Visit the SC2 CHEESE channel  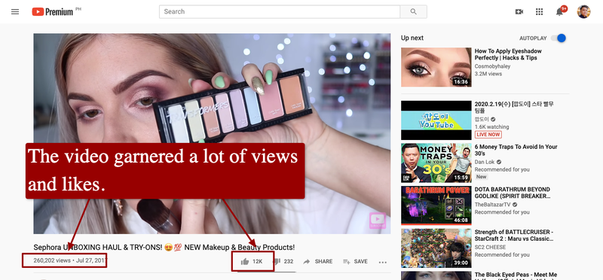tap(491, 248)
